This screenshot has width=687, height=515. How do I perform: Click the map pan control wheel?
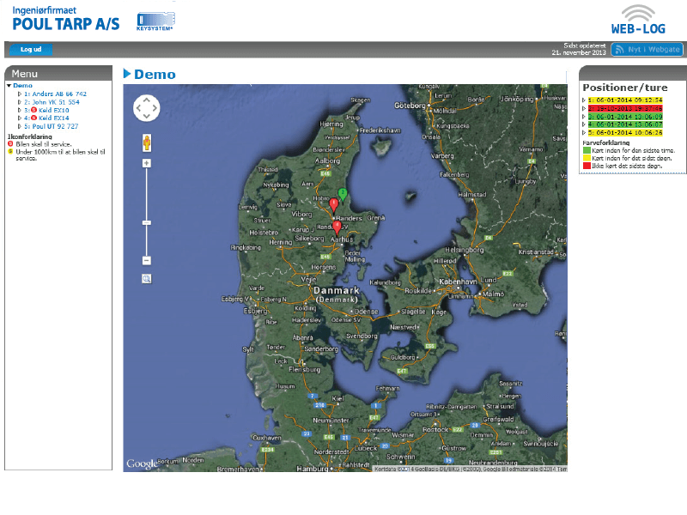(x=147, y=108)
